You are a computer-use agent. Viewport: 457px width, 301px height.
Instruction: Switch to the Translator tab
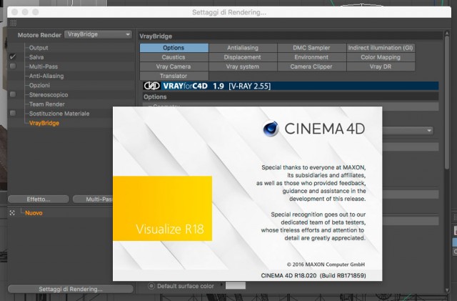[174, 76]
